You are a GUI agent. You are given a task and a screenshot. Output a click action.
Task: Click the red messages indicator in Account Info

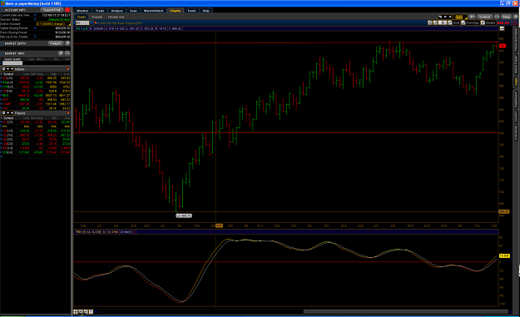pyautogui.click(x=67, y=10)
